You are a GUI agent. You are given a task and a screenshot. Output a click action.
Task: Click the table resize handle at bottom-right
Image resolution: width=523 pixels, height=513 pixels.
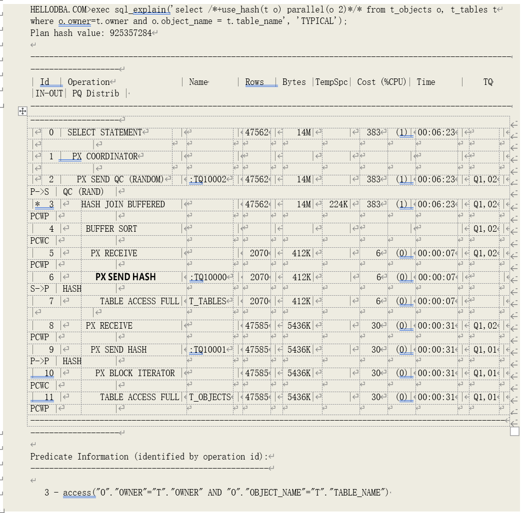tap(514, 431)
